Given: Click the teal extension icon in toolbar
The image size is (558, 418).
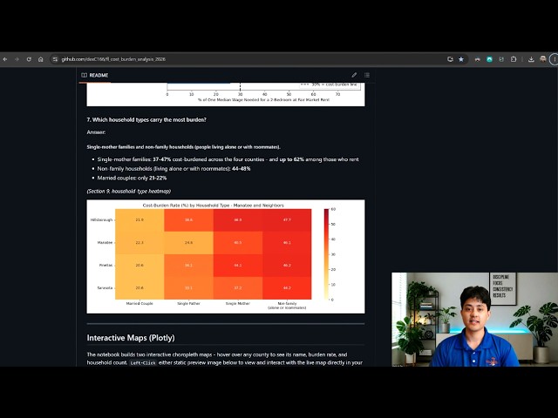Looking at the screenshot, I should pyautogui.click(x=490, y=59).
